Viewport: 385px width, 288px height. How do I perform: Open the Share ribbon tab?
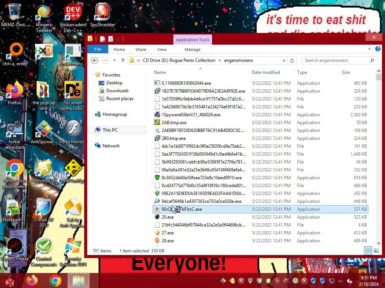coord(141,49)
